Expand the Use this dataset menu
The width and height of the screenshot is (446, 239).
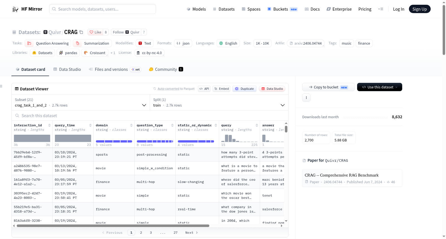tap(380, 87)
